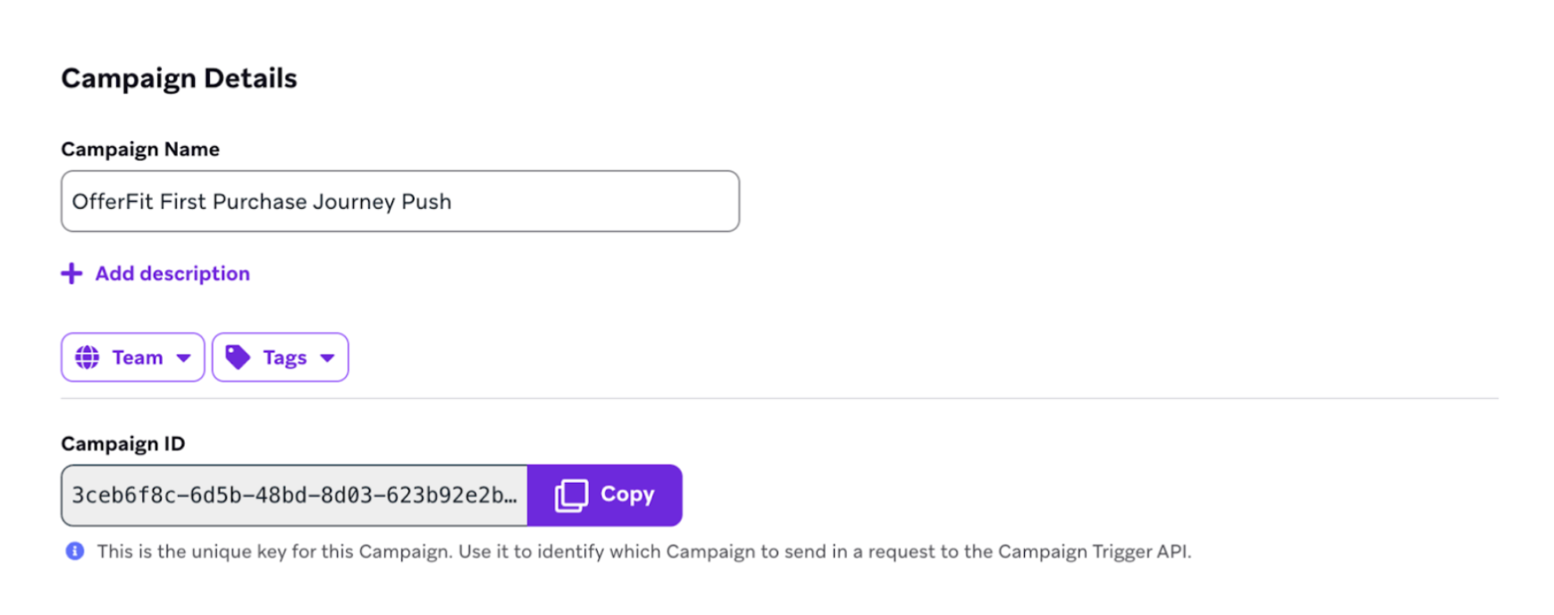Click the Team label in the selector
The width and height of the screenshot is (1554, 615).
pos(138,358)
